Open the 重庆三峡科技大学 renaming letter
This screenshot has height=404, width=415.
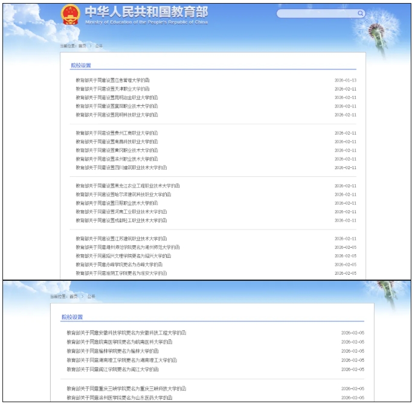point(126,389)
